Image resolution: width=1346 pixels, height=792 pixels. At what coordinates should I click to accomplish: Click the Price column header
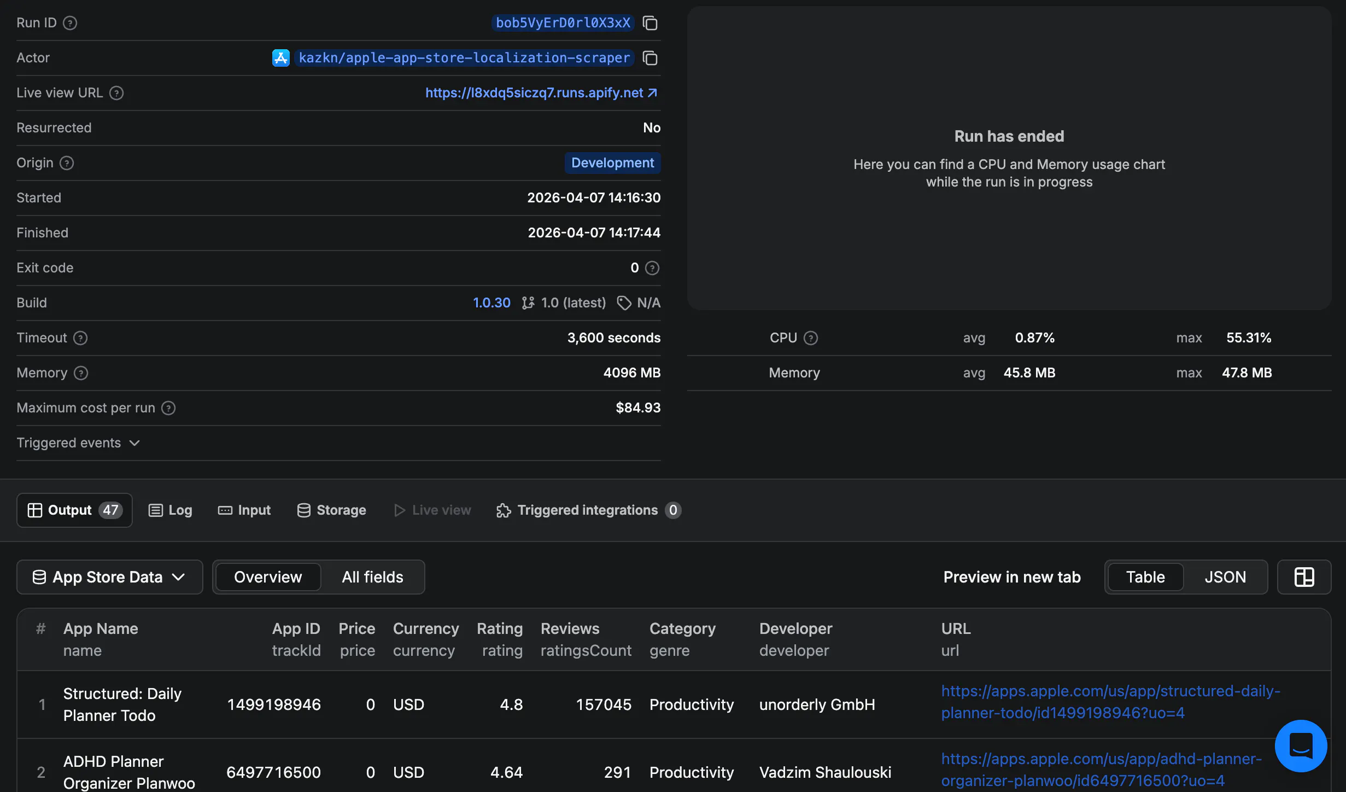coord(357,629)
